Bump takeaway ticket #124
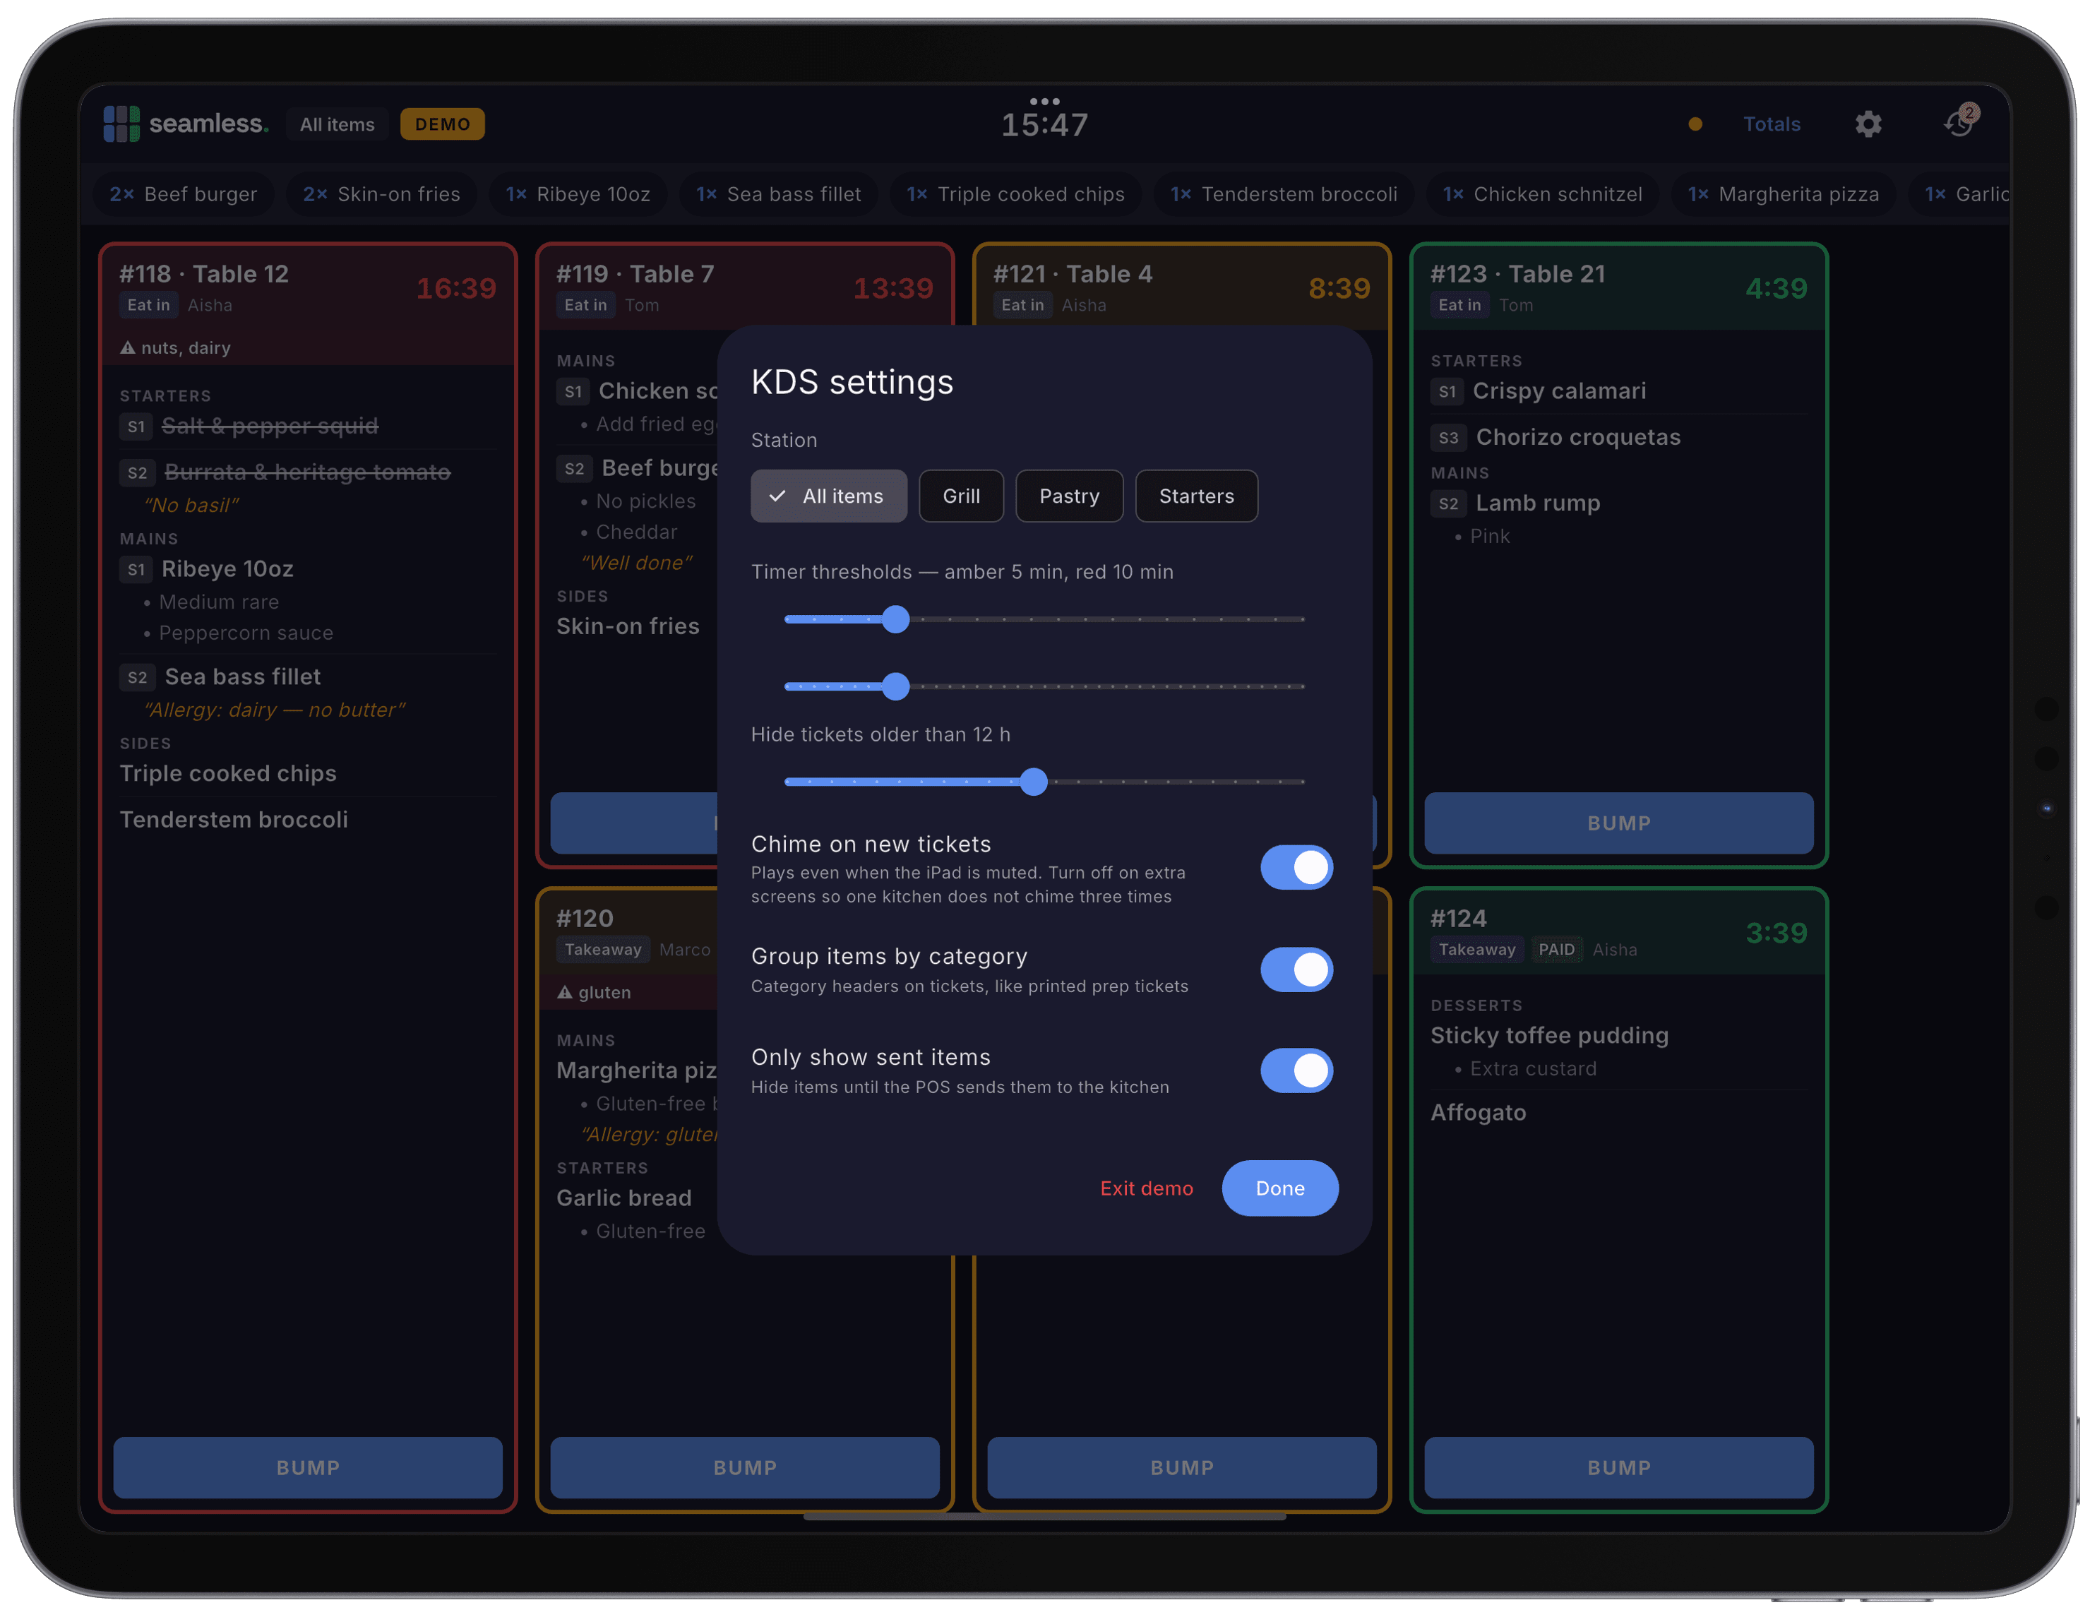Viewport: 2090px width, 1617px height. [x=1618, y=1468]
